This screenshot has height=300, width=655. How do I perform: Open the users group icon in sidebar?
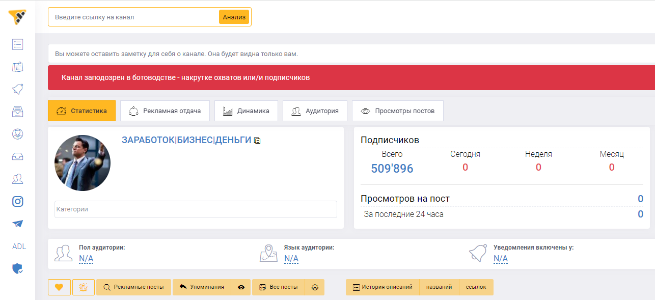pos(17,179)
